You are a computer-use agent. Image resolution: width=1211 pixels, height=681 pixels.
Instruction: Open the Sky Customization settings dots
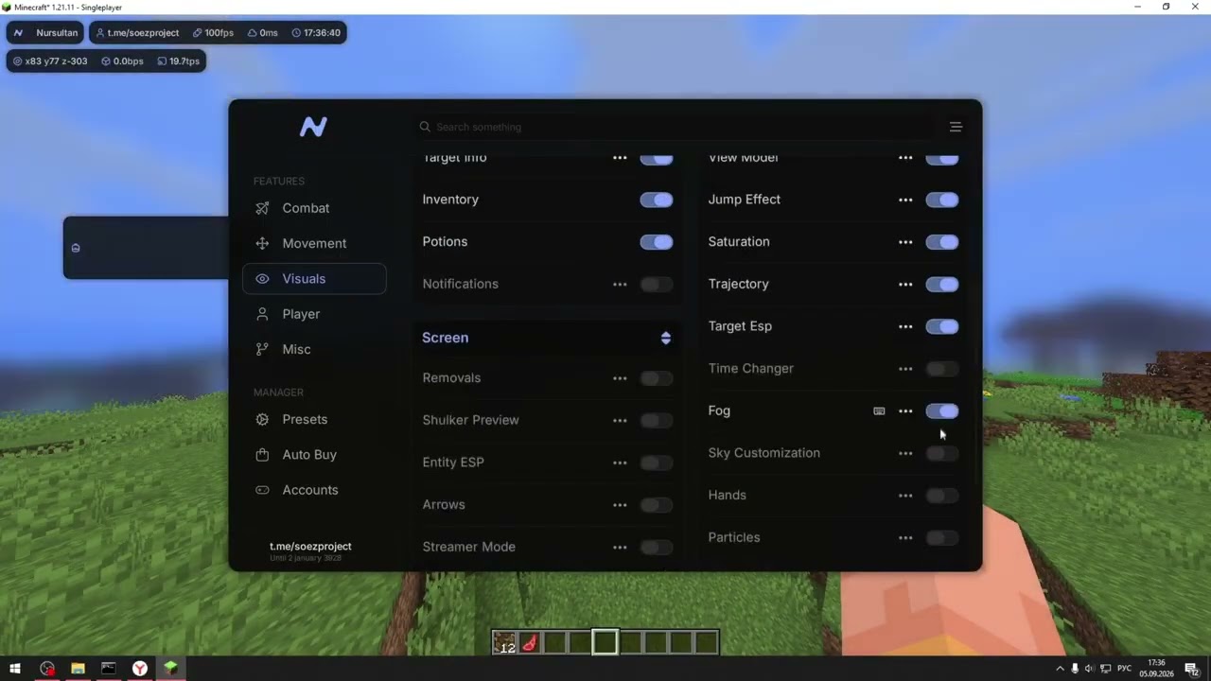click(x=905, y=453)
